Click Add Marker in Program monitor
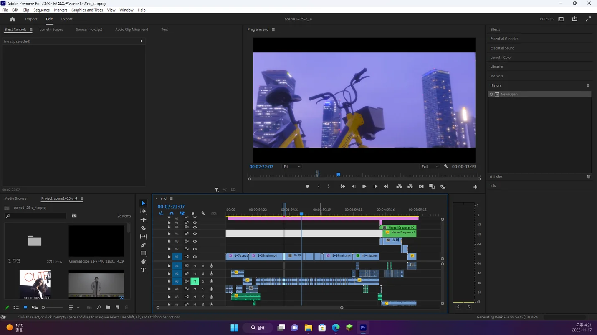This screenshot has height=335, width=597. coord(307,187)
